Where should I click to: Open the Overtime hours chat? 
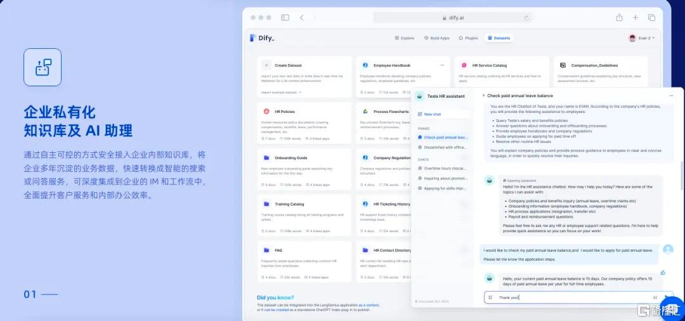(443, 168)
